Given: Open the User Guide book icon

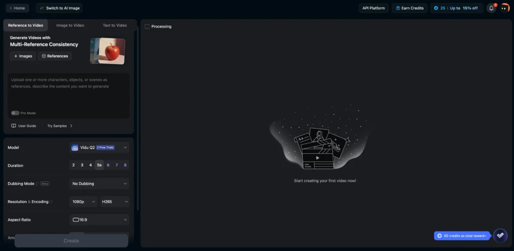Looking at the screenshot, I should pos(14,126).
